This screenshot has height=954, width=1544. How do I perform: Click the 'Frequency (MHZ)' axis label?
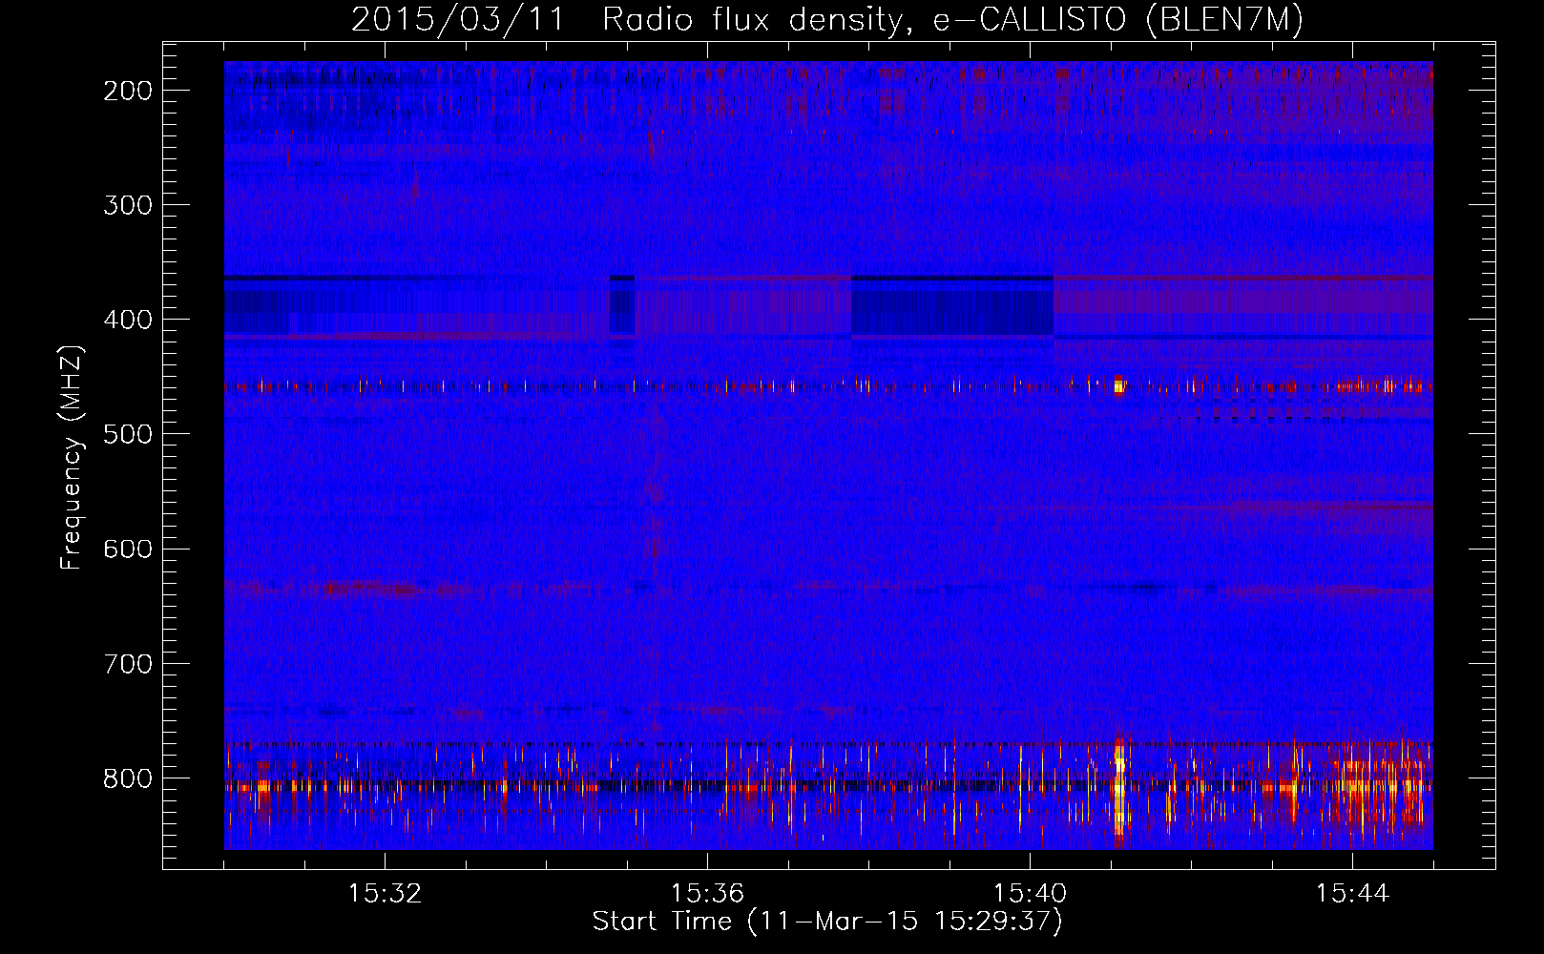coord(72,458)
